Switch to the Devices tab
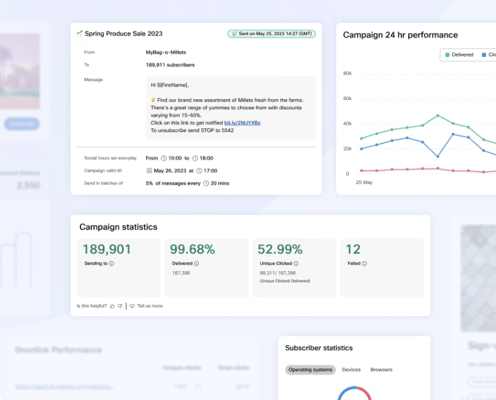The width and height of the screenshot is (496, 400). coord(351,370)
